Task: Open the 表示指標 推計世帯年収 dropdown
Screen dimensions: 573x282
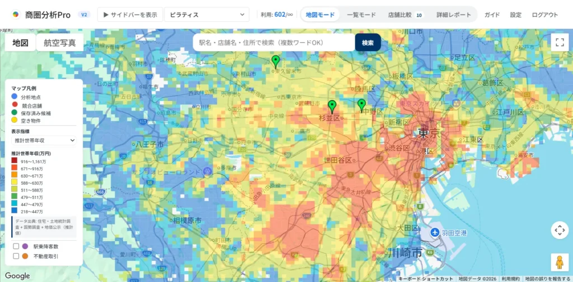Action: coord(44,140)
